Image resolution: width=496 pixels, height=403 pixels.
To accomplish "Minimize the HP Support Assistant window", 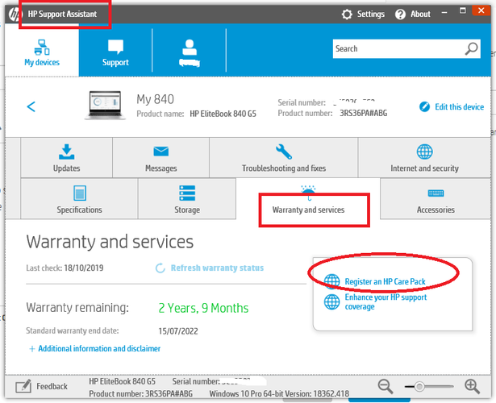I will 444,13.
